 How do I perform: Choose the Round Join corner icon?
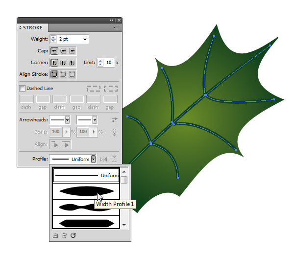pos(63,63)
